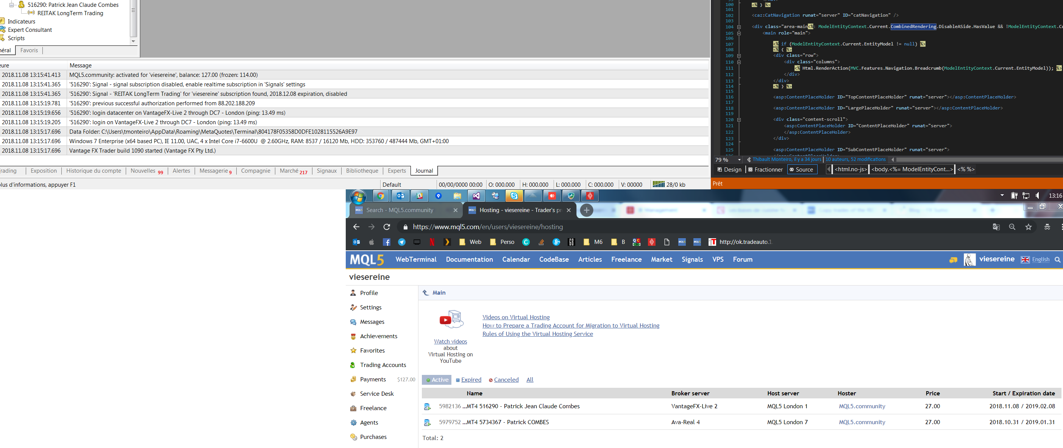This screenshot has height=448, width=1063.
Task: Open the Netflix bookmark
Action: (x=432, y=242)
